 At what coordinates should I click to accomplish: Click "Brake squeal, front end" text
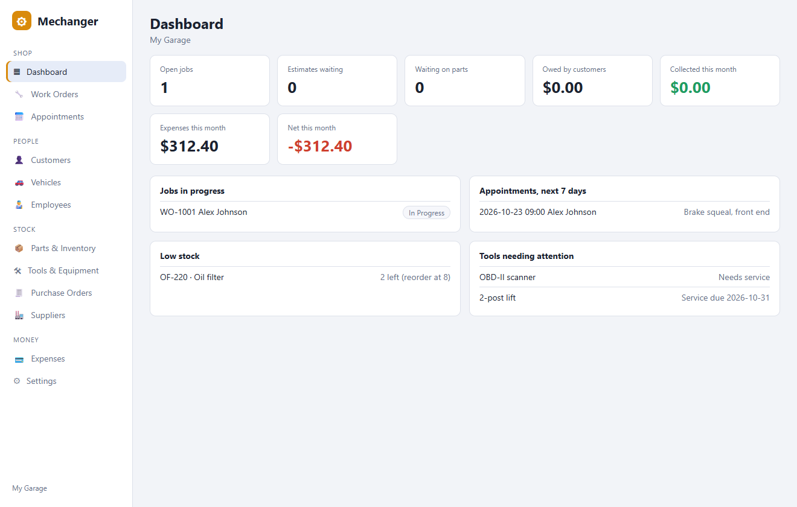(727, 212)
